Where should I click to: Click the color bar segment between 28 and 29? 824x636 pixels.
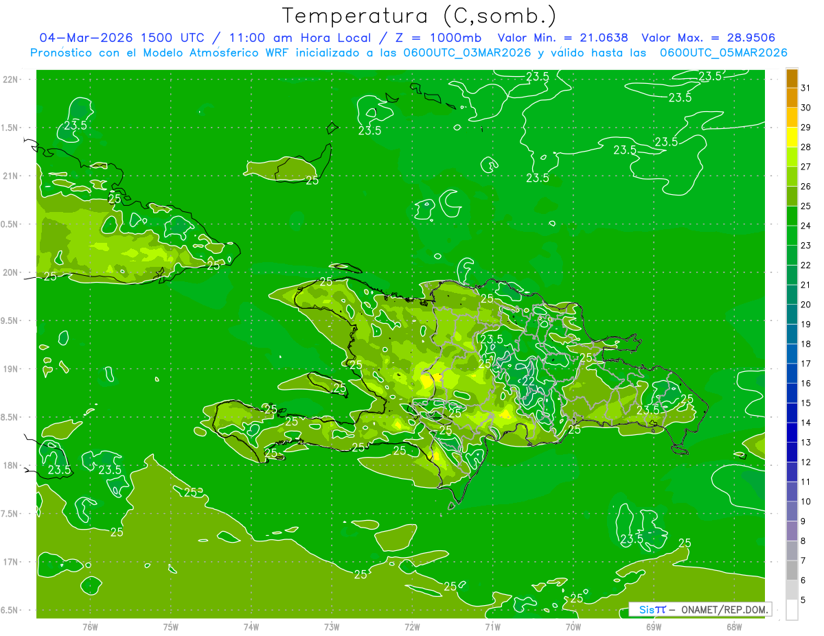pos(792,137)
